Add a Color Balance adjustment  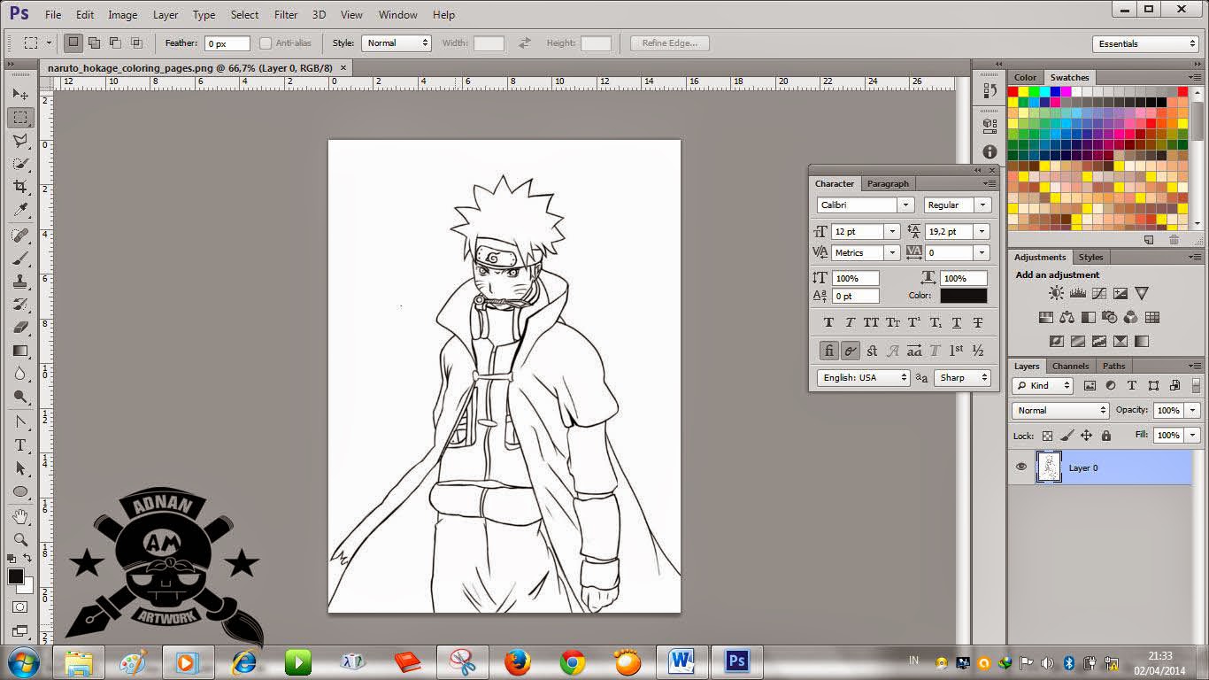1067,317
